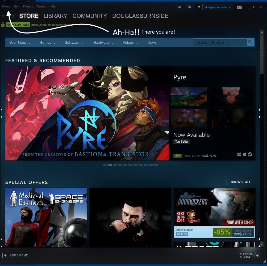Open FRIENDS & CHAT label
This screenshot has width=267, height=266.
[246, 255]
